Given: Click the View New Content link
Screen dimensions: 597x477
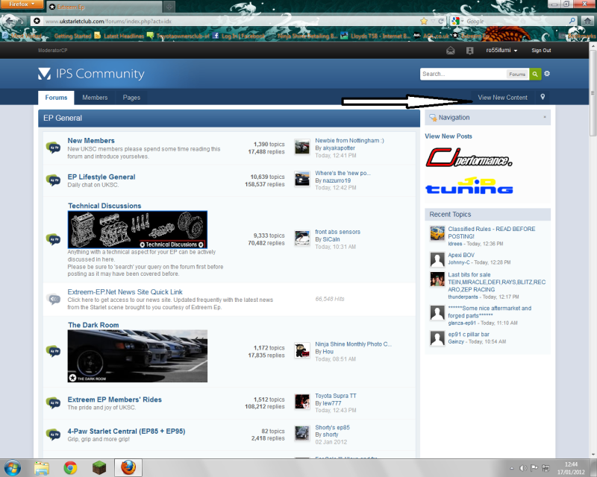Looking at the screenshot, I should [502, 98].
